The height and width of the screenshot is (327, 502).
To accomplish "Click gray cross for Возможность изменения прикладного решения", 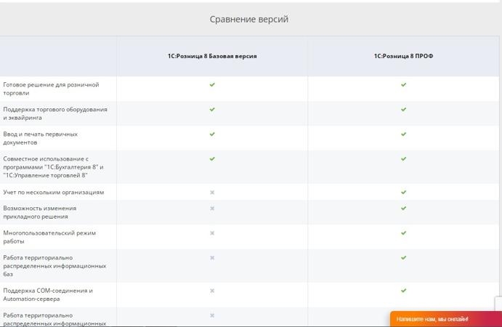I will pos(212,209).
